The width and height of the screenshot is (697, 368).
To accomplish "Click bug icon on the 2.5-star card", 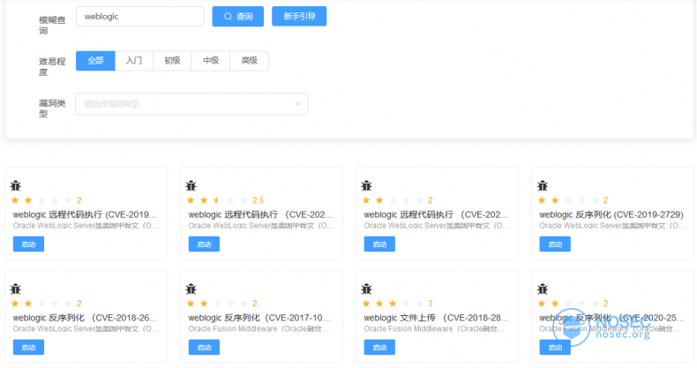I will (x=191, y=185).
